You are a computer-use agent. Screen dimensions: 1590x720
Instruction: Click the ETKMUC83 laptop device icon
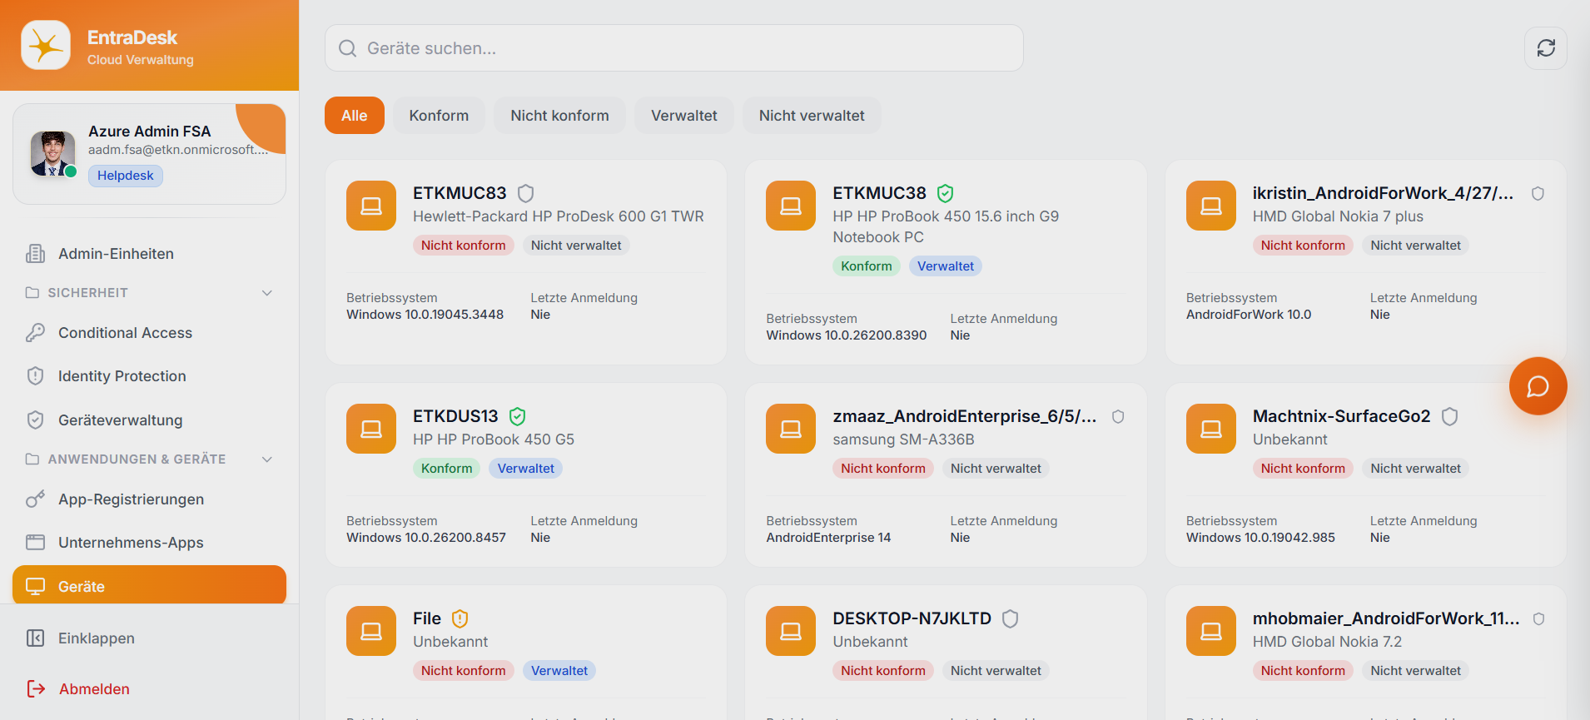tap(371, 206)
